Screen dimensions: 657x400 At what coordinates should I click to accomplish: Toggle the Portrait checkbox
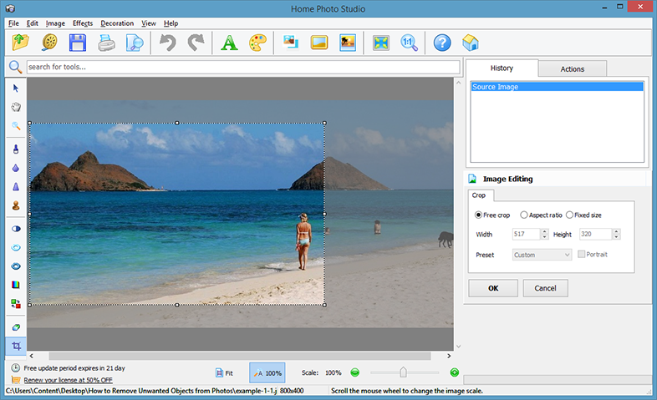click(x=581, y=255)
